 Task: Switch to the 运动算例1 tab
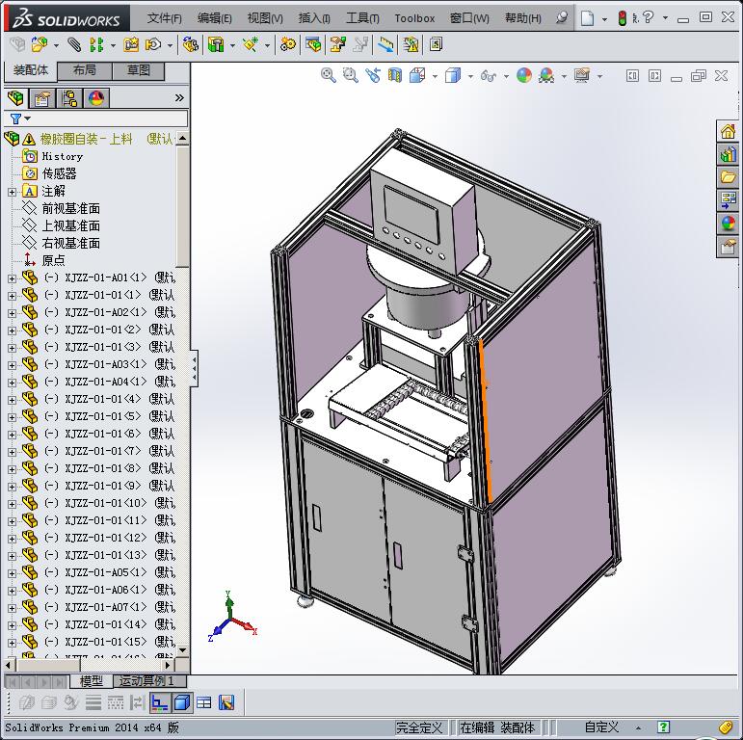[x=149, y=681]
